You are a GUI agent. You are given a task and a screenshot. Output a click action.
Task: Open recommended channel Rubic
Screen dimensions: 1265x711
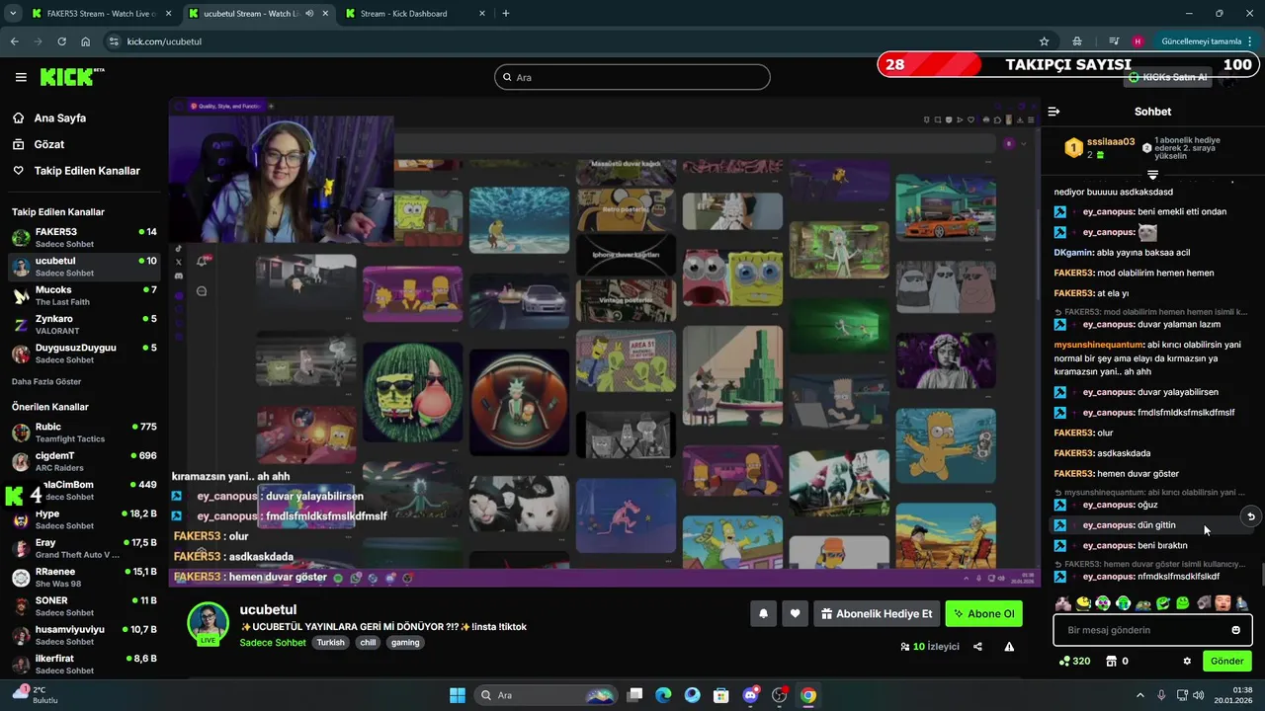click(x=84, y=433)
